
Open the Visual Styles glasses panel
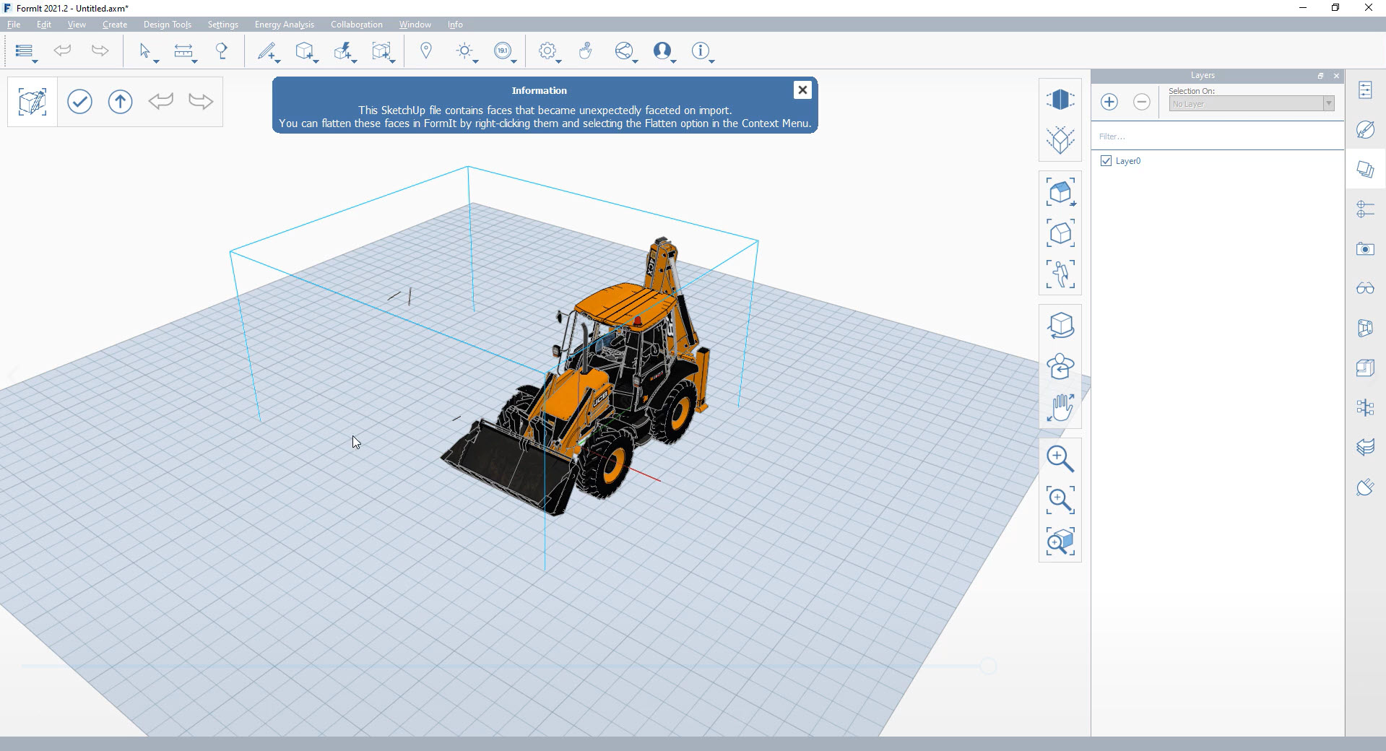tap(1365, 287)
